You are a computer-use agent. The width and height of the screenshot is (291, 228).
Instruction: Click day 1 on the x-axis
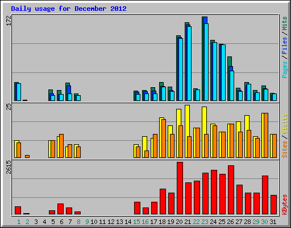coord(19,222)
